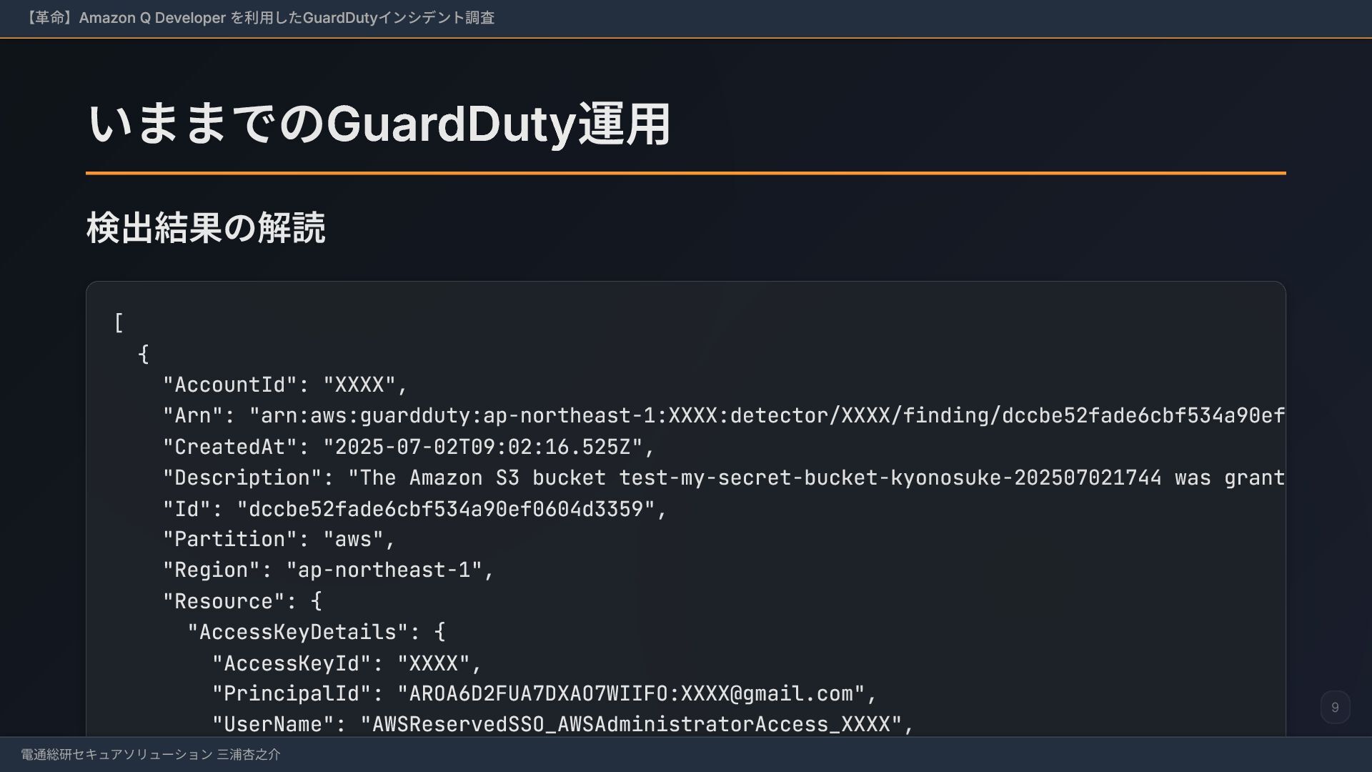Click the "Region": "ap-northeast-1" line

pyautogui.click(x=329, y=570)
